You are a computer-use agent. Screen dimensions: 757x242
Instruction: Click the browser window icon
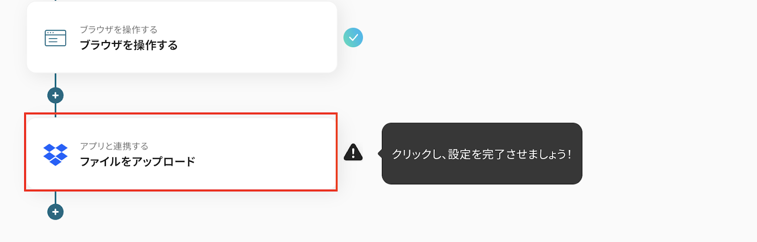click(x=55, y=38)
